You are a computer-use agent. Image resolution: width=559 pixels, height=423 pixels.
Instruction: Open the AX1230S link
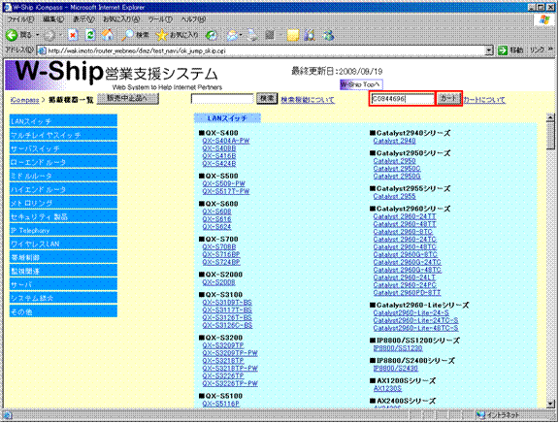pyautogui.click(x=387, y=388)
